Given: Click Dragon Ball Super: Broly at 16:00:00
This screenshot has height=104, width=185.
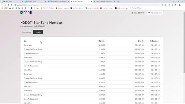Looking at the screenshot, I should tap(33, 78).
